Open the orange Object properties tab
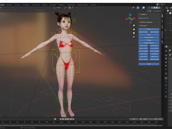The height and width of the screenshot is (129, 172). [166, 78]
